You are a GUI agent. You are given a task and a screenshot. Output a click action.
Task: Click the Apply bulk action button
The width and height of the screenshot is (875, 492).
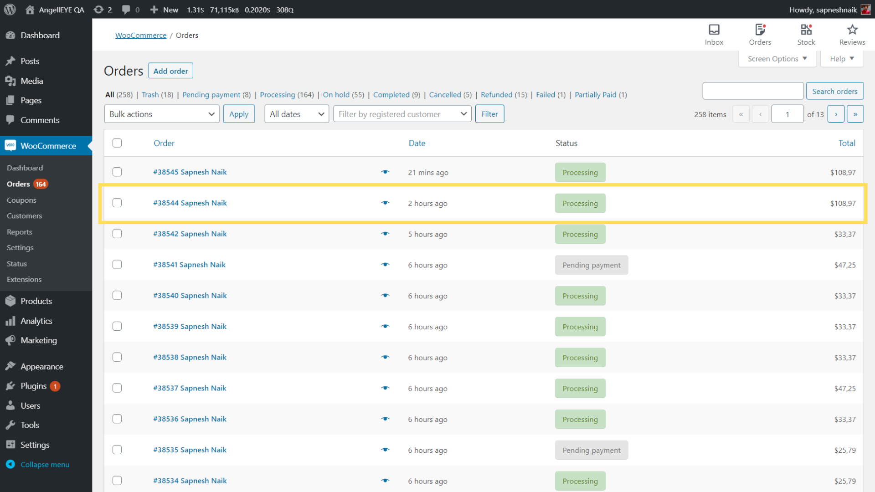(x=239, y=114)
